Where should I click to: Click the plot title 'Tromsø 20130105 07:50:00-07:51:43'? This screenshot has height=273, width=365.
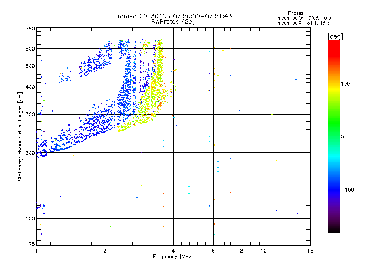pyautogui.click(x=173, y=16)
